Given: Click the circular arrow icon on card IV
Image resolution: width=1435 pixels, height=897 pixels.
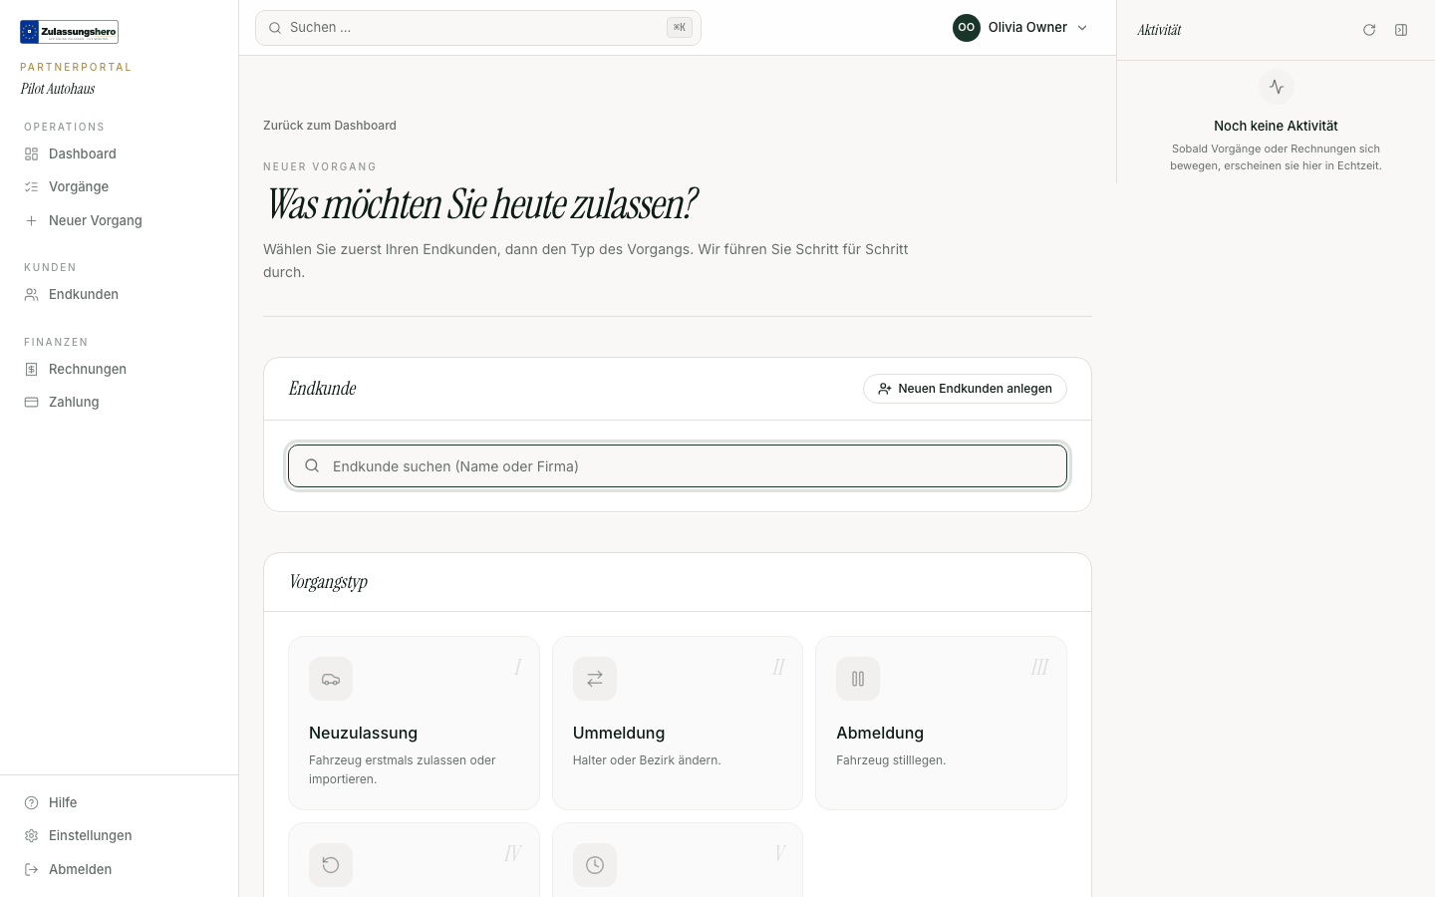Looking at the screenshot, I should pos(331,865).
